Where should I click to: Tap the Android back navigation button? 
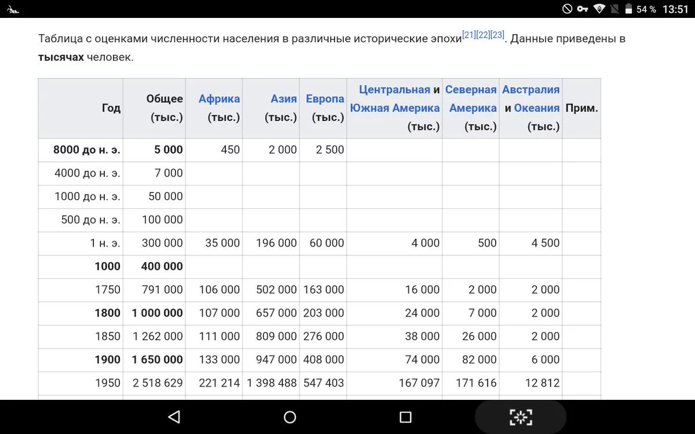pyautogui.click(x=174, y=417)
